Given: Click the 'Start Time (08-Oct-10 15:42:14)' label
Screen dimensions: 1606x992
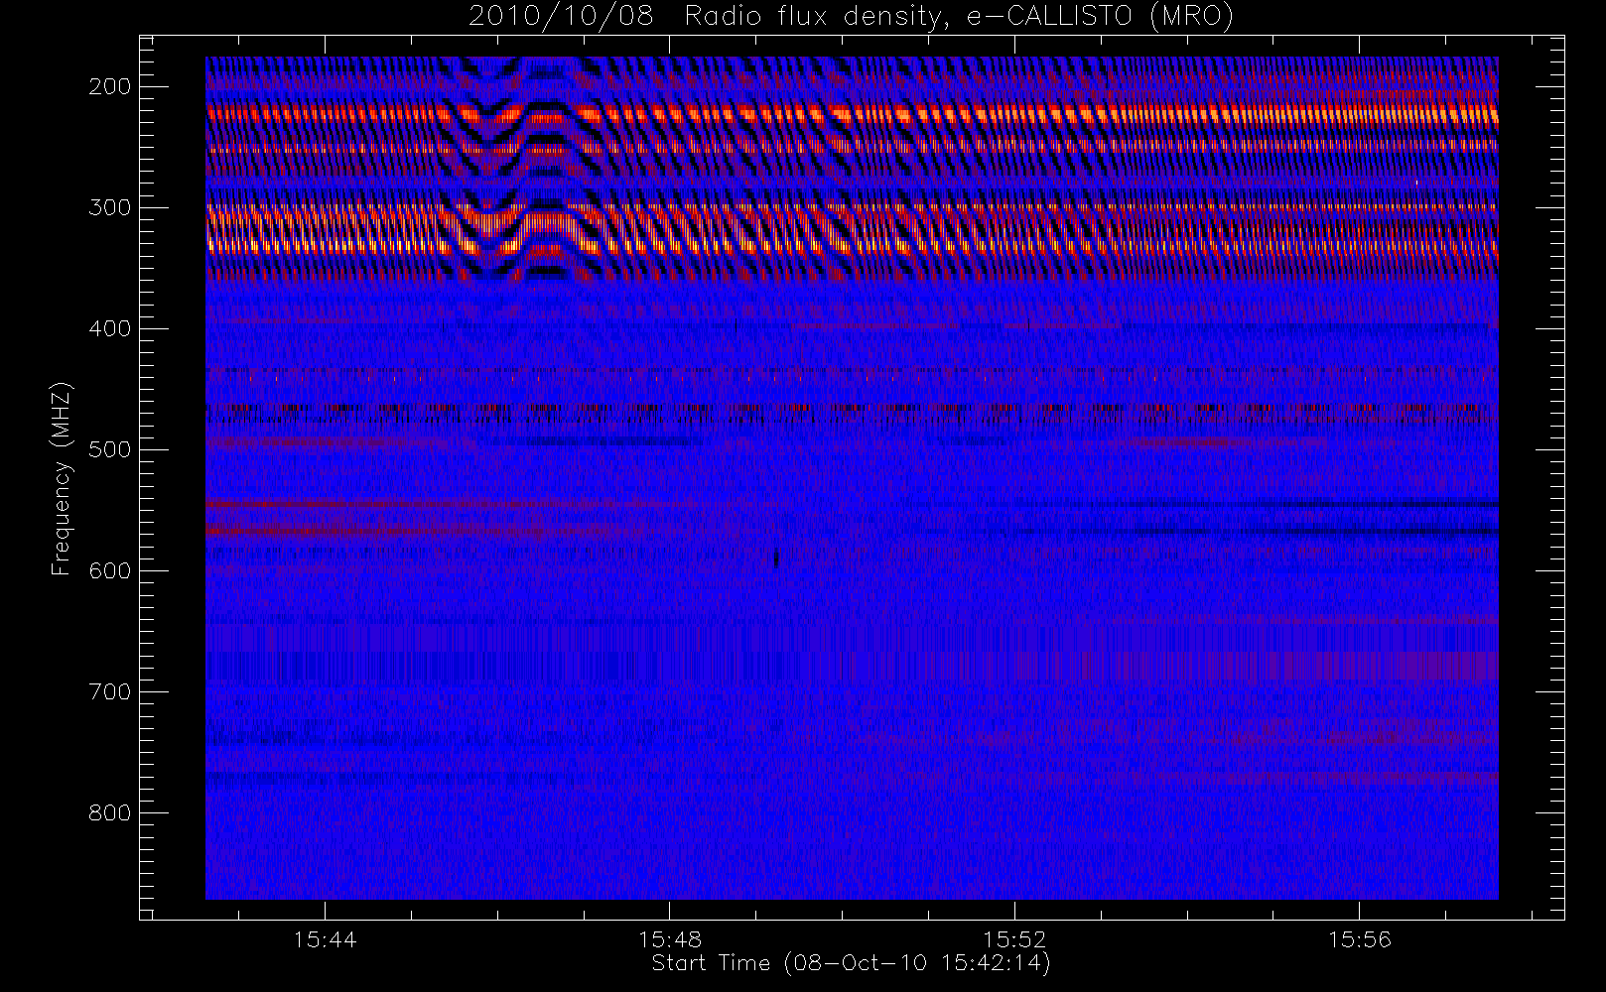Looking at the screenshot, I should click(851, 963).
